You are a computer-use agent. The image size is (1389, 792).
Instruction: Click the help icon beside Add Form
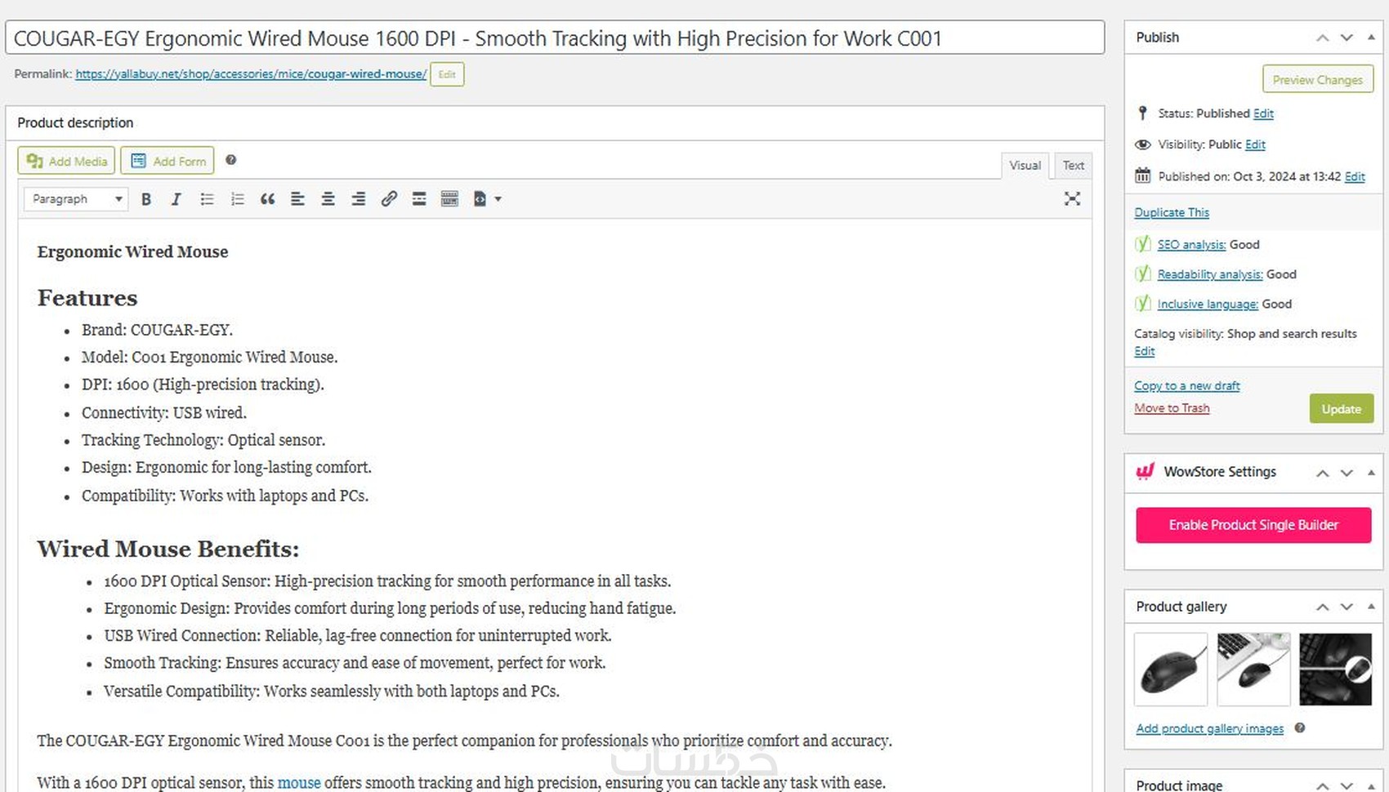click(x=231, y=160)
